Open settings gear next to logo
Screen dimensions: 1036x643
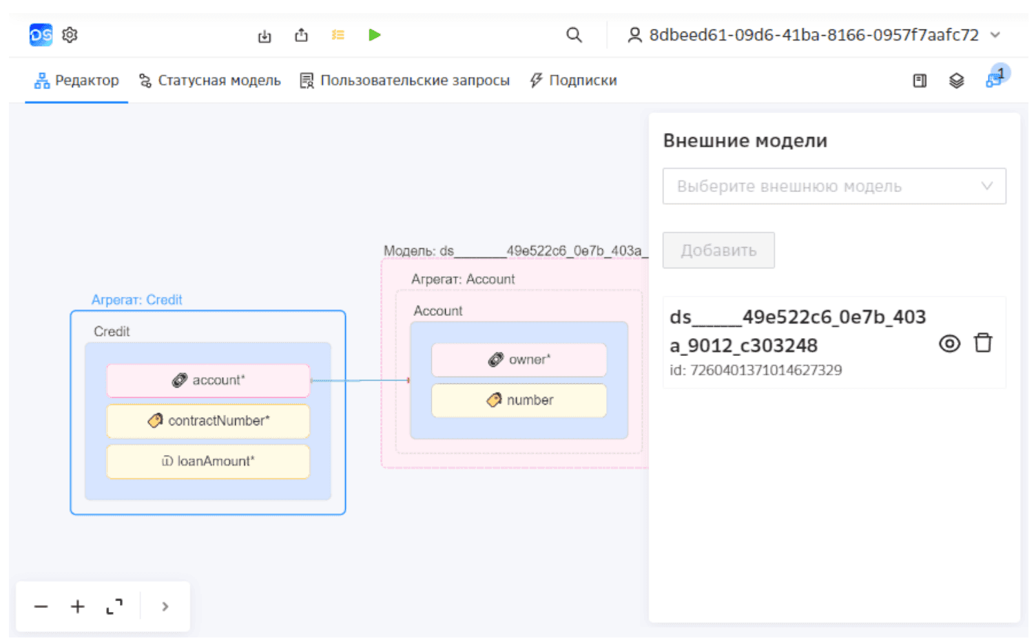click(x=70, y=34)
